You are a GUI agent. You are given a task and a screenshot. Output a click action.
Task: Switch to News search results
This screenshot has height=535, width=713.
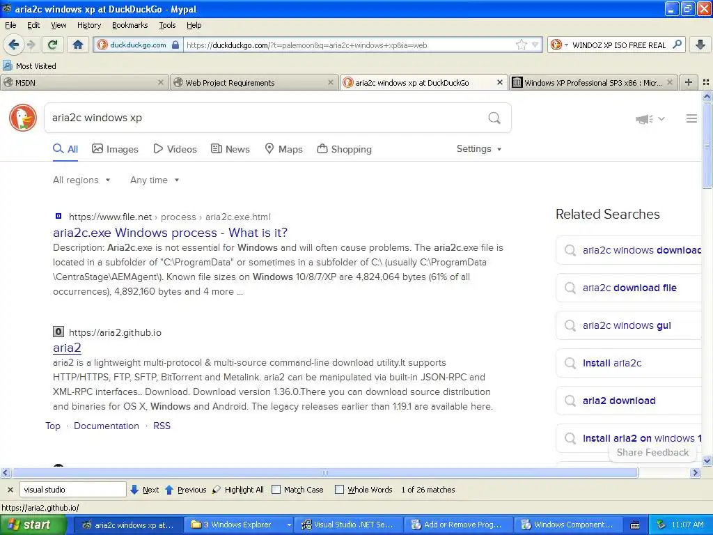pos(230,149)
